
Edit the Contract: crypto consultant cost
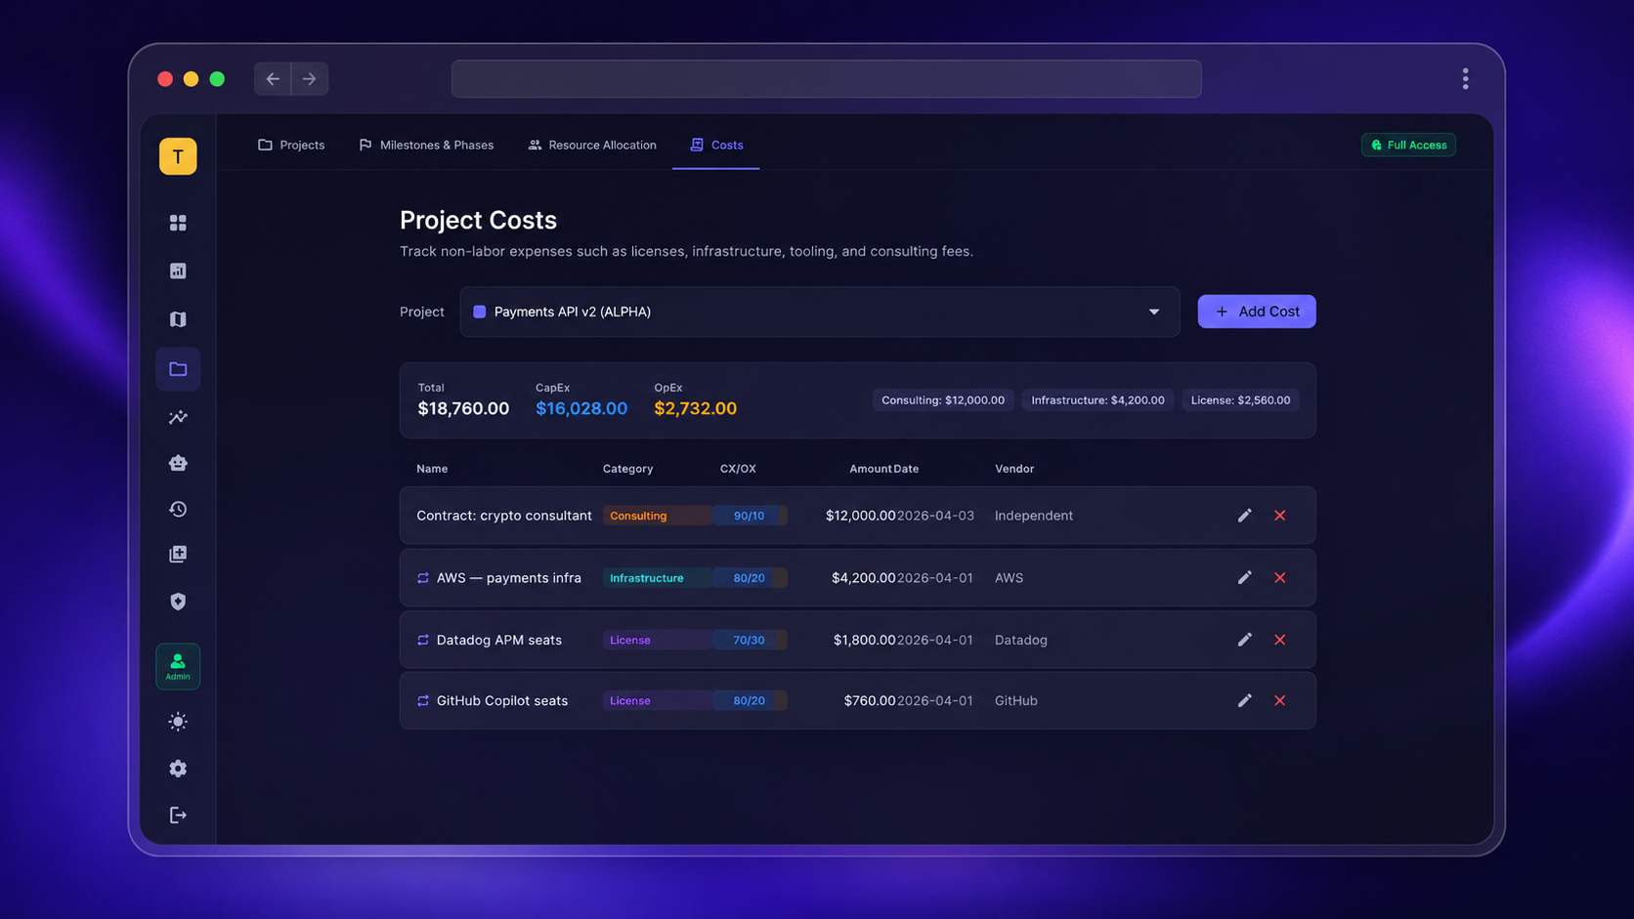pyautogui.click(x=1244, y=516)
